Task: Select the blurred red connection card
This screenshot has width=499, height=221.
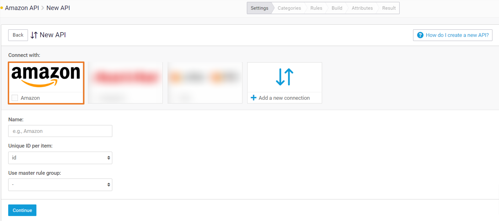Action: 125,83
